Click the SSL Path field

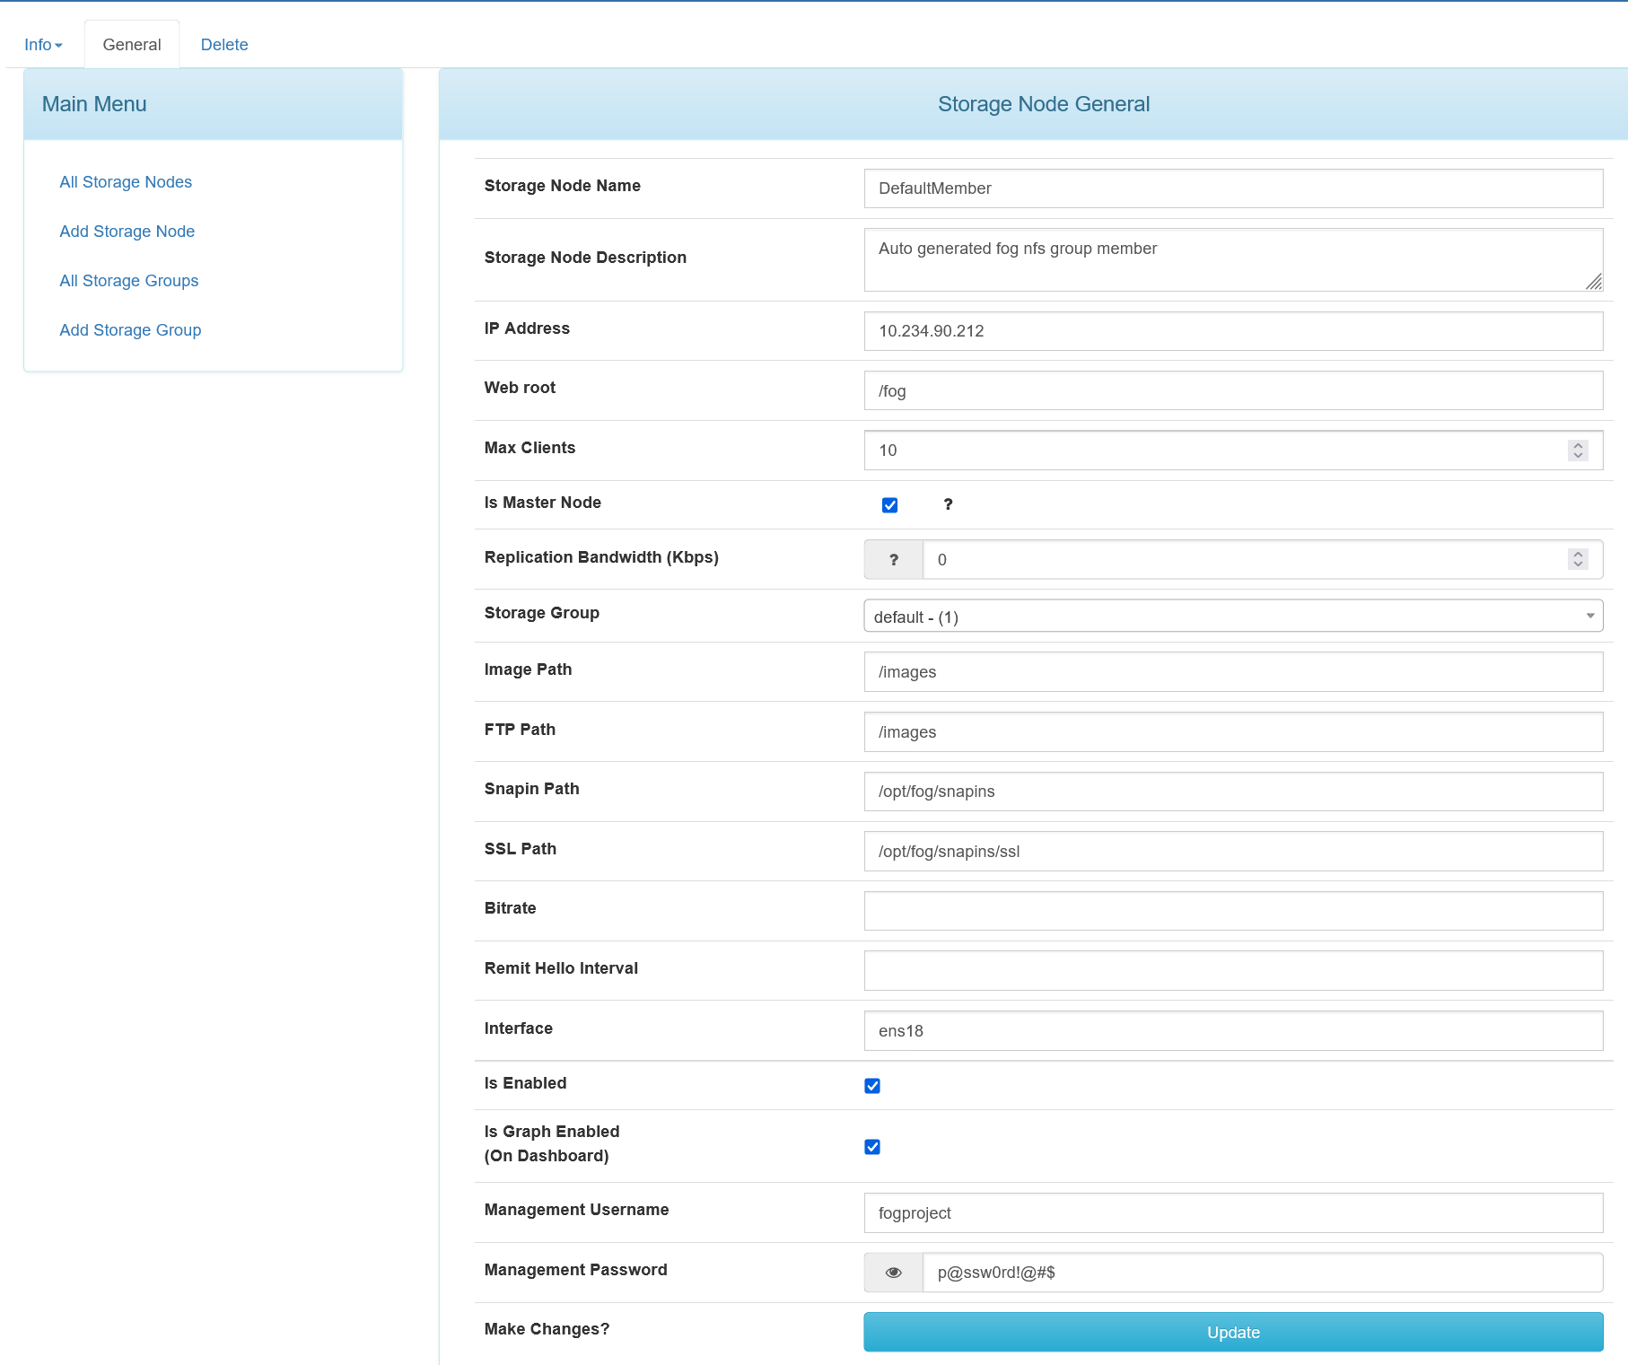pyautogui.click(x=1233, y=852)
